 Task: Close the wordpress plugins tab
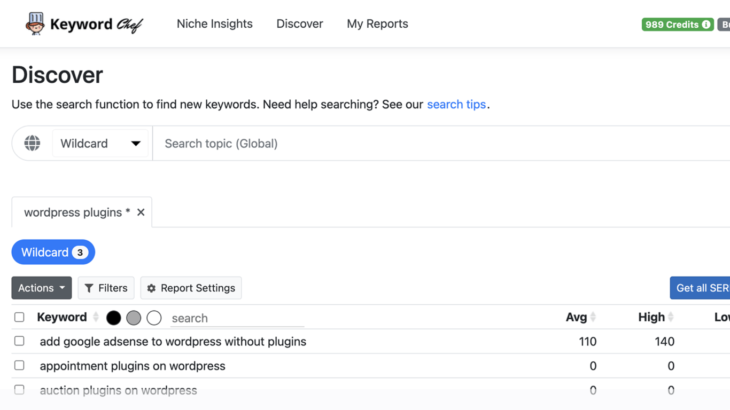click(141, 212)
